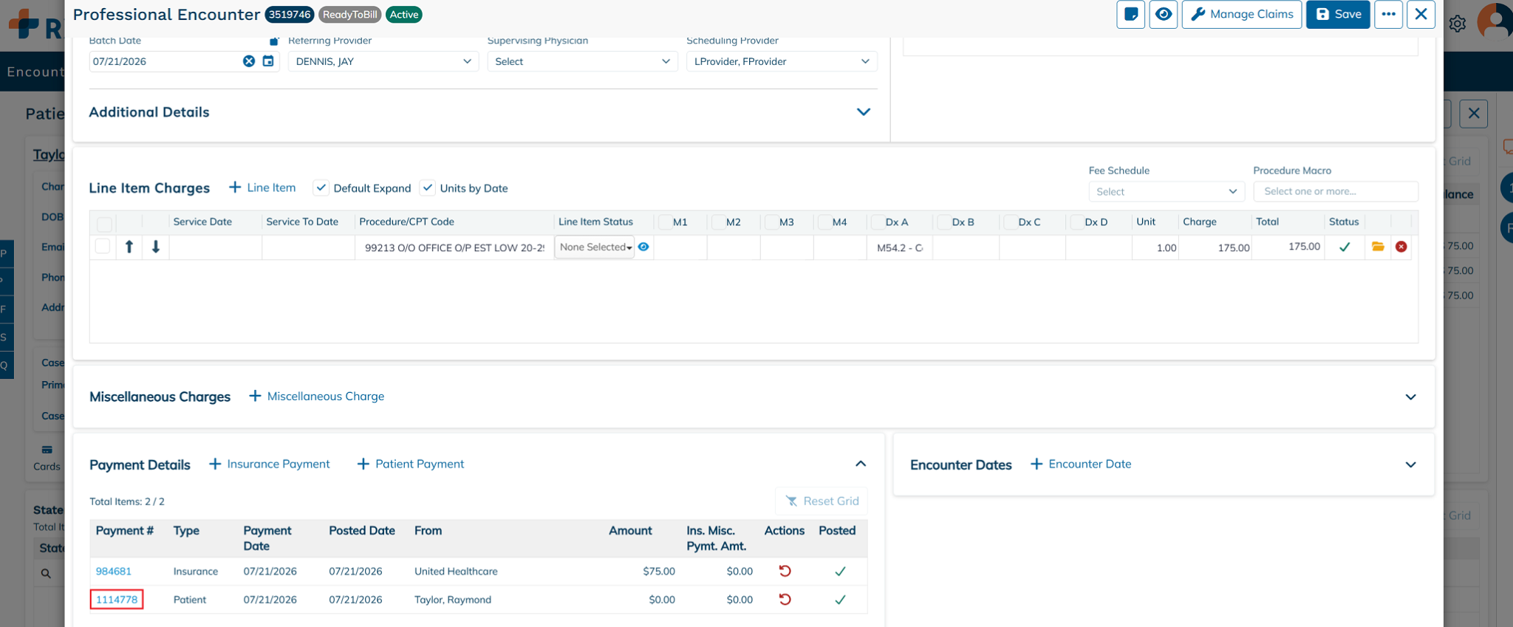Toggle the Default Expand checkbox
Screen dimensions: 1513x627
pyautogui.click(x=321, y=188)
